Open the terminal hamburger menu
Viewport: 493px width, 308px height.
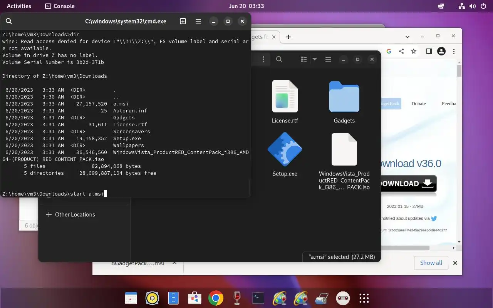point(198,21)
